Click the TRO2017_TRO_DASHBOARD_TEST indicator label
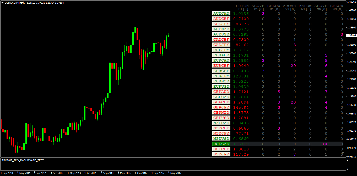Viewport: 357px width, 176px height. [x=23, y=160]
